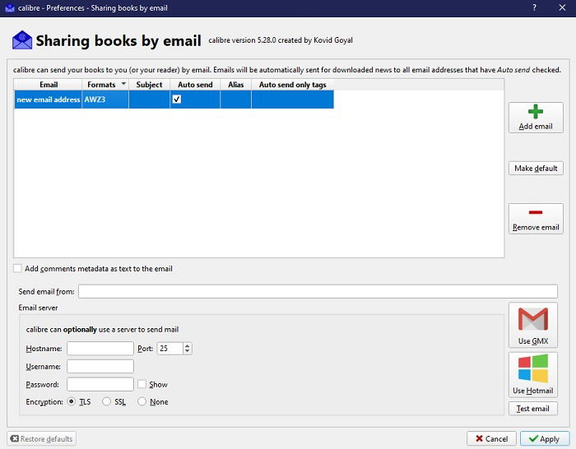Select SSL encryption radio button
This screenshot has width=576, height=449.
[x=106, y=401]
